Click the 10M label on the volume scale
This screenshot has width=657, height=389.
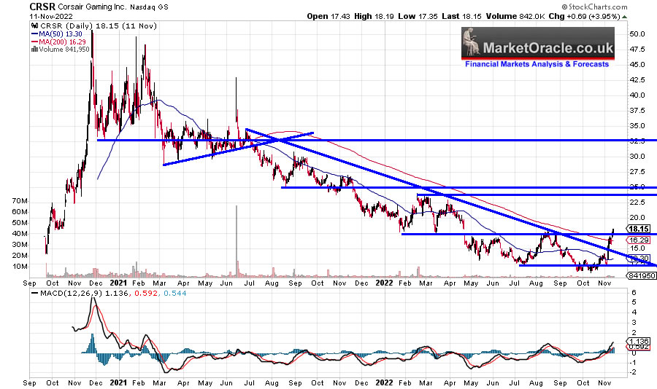tap(20, 267)
